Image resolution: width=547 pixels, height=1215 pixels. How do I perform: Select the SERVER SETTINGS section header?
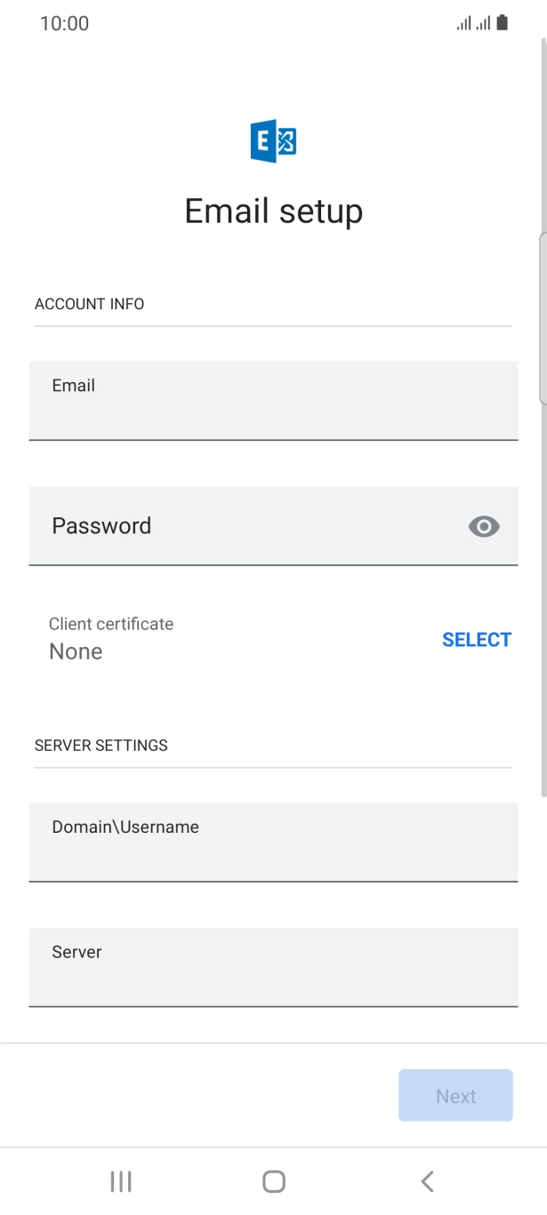(101, 746)
